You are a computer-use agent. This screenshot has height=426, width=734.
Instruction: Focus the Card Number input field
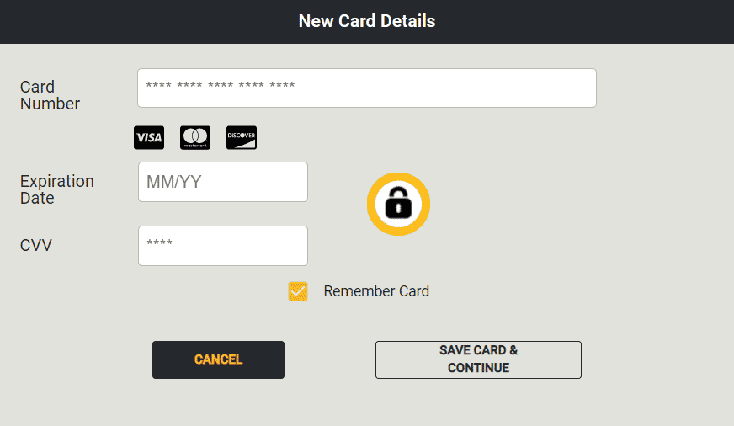click(367, 88)
